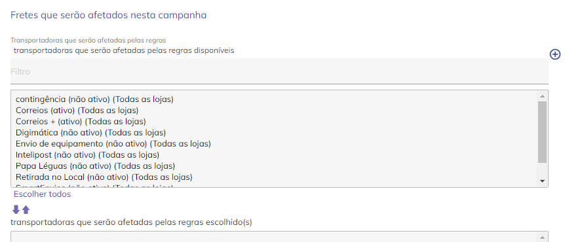Click scroll up arrow of chosen list

click(x=542, y=237)
